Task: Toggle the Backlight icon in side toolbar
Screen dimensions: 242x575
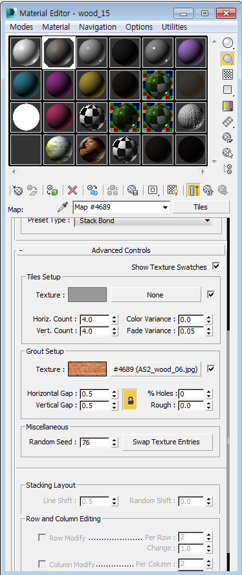Action: (228, 59)
